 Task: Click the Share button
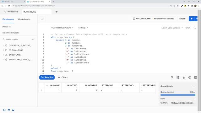pos(182,19)
